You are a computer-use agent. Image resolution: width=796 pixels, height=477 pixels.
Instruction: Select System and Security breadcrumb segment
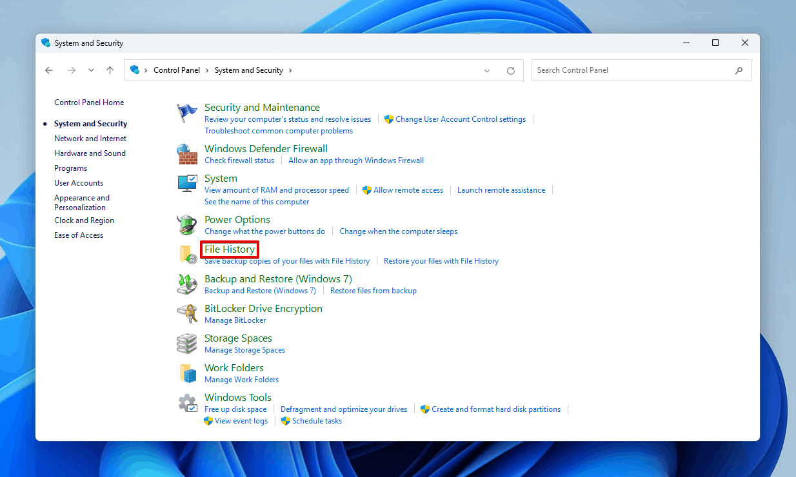[x=249, y=70]
